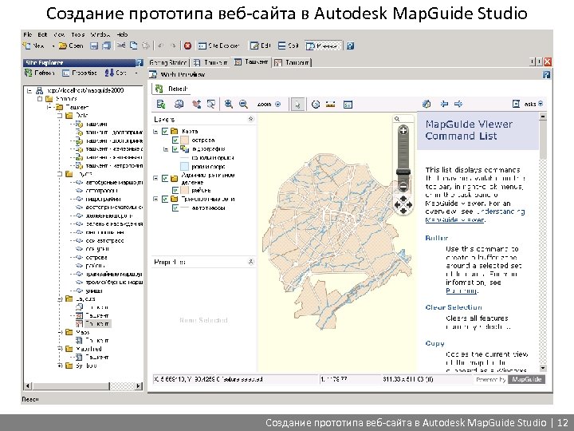
Task: Click the first viewer toolbar icon with green check
Action: [x=161, y=104]
